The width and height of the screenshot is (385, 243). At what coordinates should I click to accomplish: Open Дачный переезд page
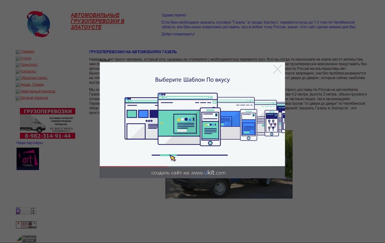click(x=34, y=98)
